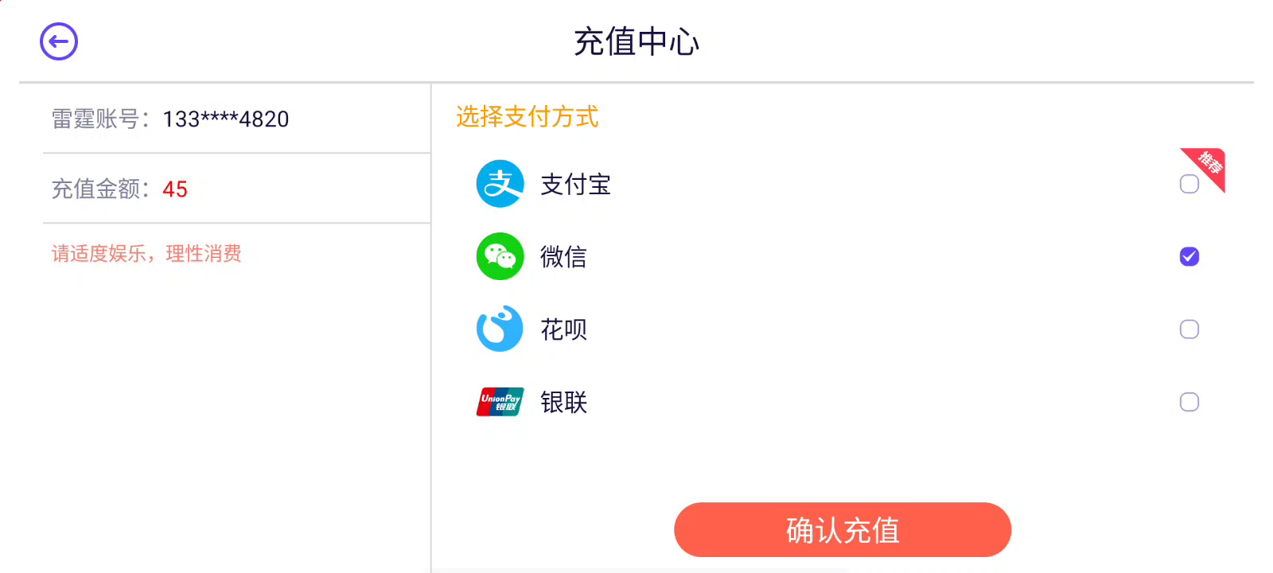
Task: Choose the 花呗 payment label
Action: (563, 329)
